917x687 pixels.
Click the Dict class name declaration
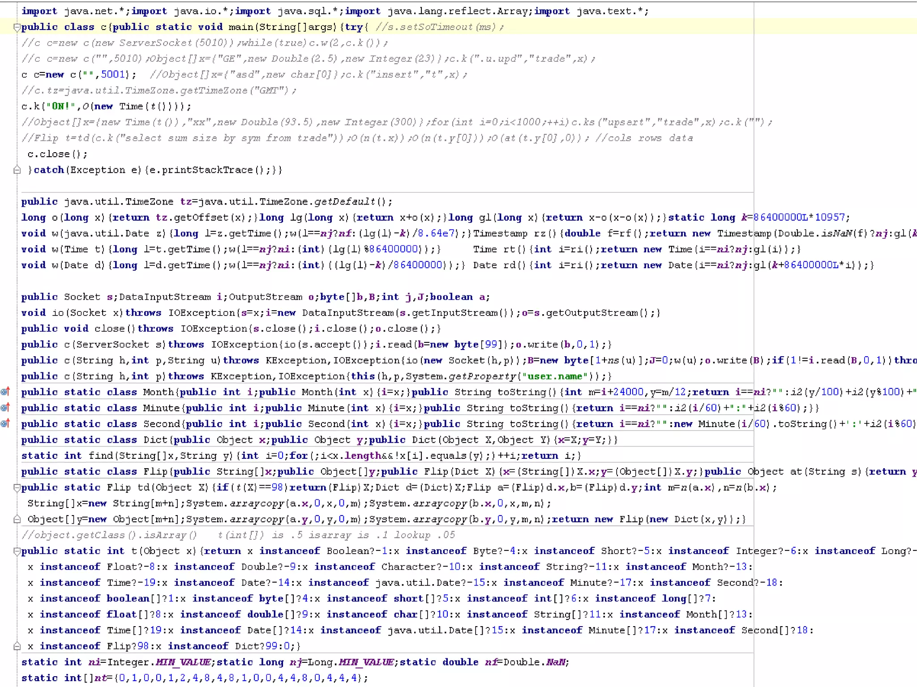pos(155,440)
